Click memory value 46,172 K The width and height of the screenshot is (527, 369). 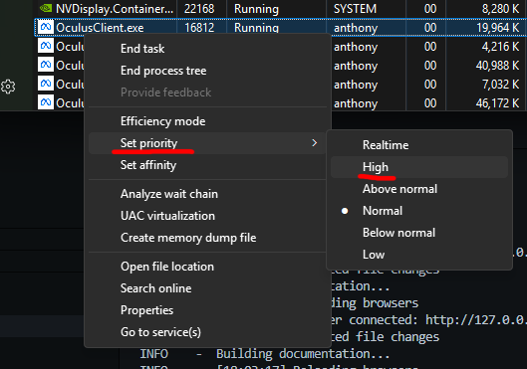(498, 102)
